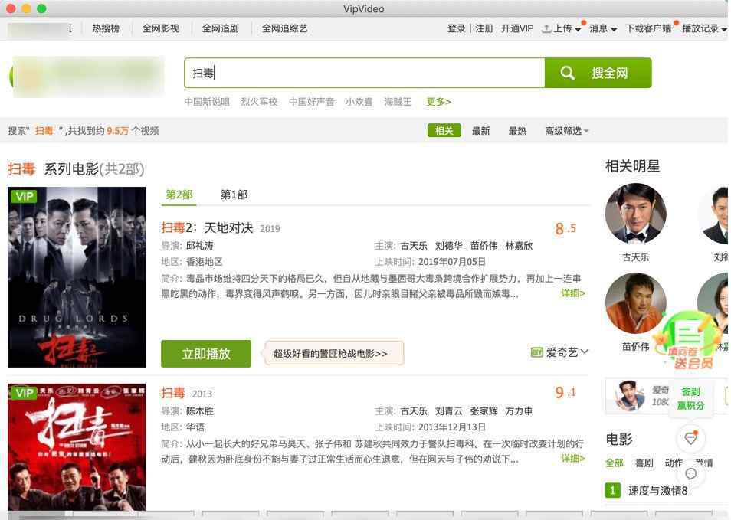Sort results by 最热
This screenshot has height=520, width=731.
tap(517, 131)
